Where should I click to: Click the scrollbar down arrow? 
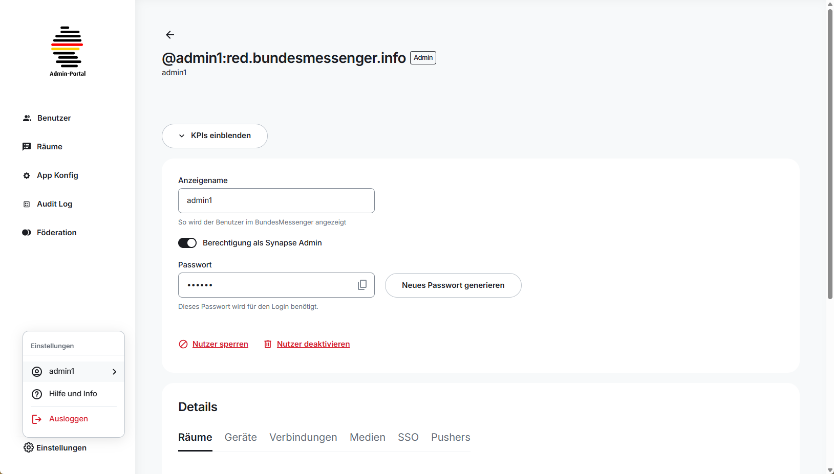click(830, 470)
